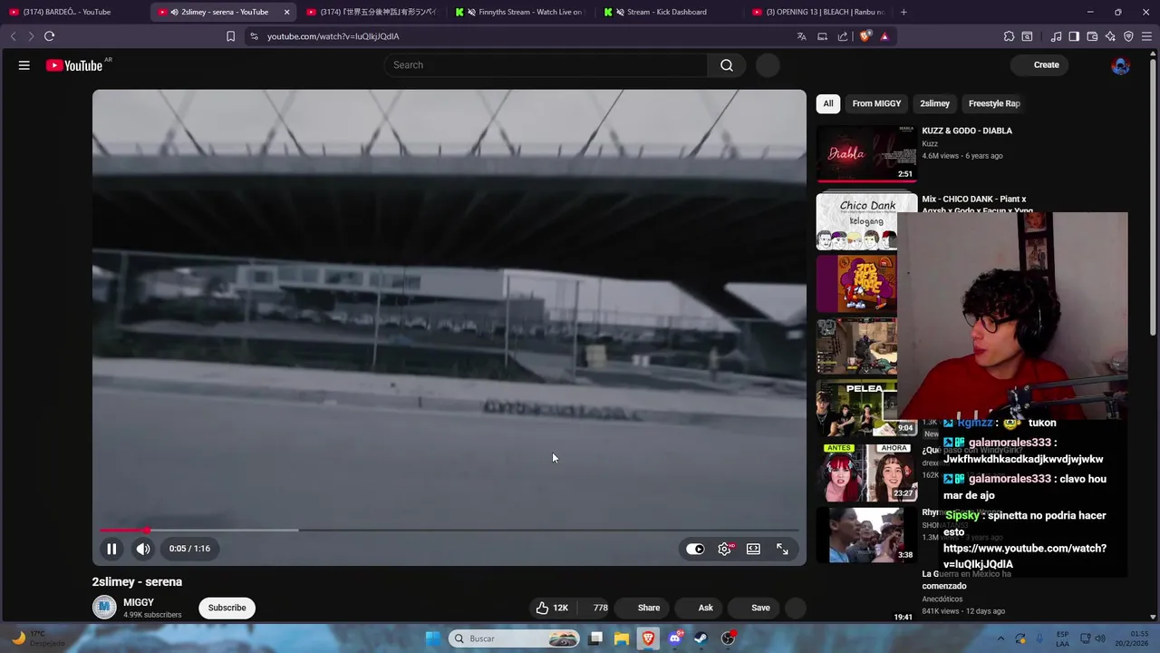Seek on the red video progress bar
The height and width of the screenshot is (653, 1160).
(449, 530)
